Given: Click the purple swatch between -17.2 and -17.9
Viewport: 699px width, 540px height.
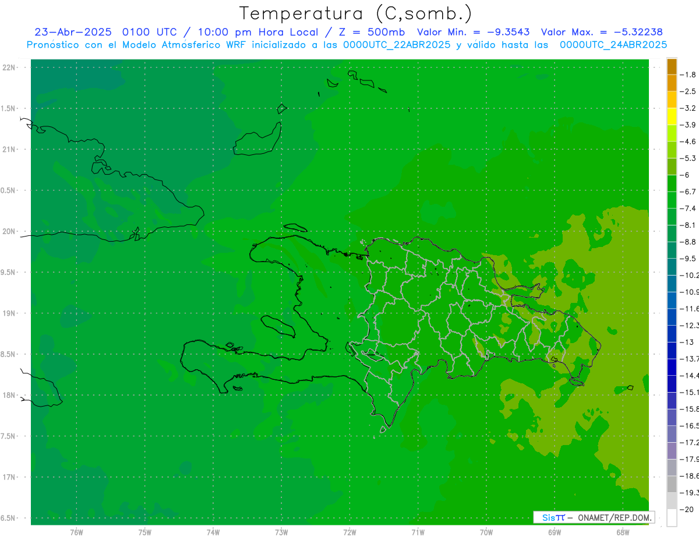Looking at the screenshot, I should click(x=672, y=451).
